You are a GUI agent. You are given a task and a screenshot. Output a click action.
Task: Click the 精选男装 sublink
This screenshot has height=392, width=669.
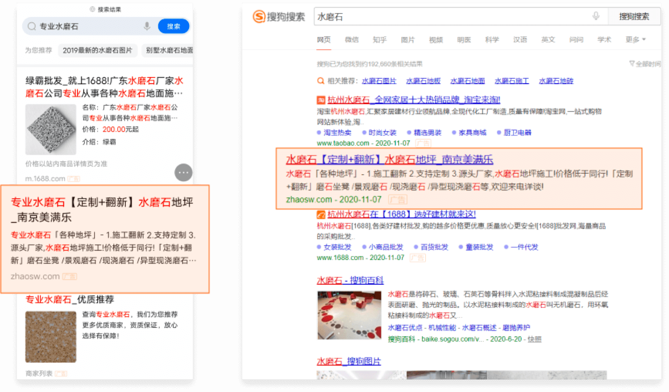click(x=427, y=133)
